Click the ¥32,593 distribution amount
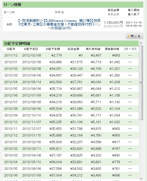This screenshot has width=147, height=181. point(55,82)
